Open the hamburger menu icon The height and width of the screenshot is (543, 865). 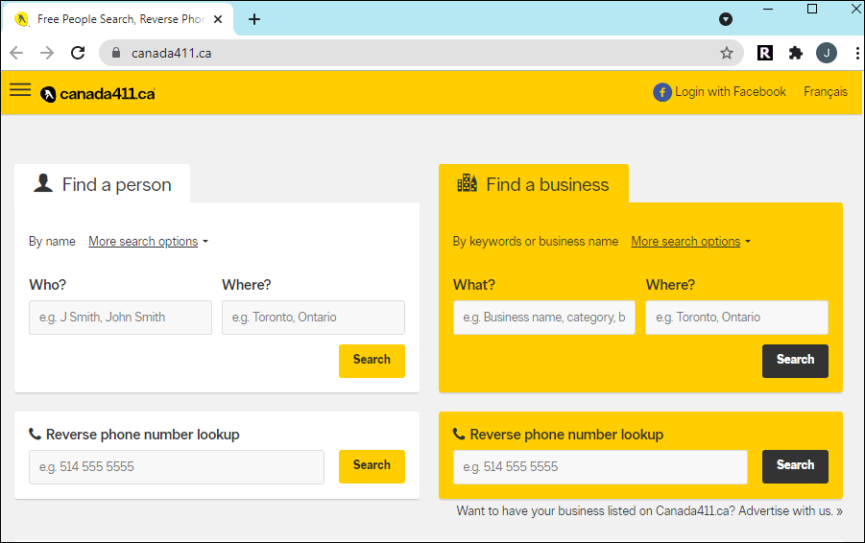point(20,90)
